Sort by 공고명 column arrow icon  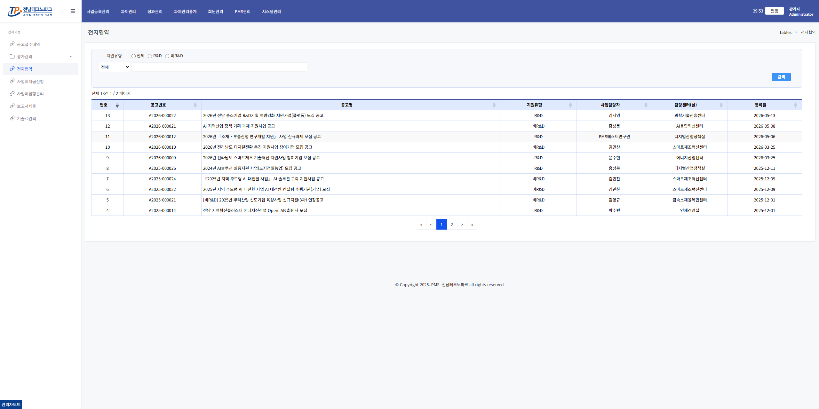coord(494,105)
